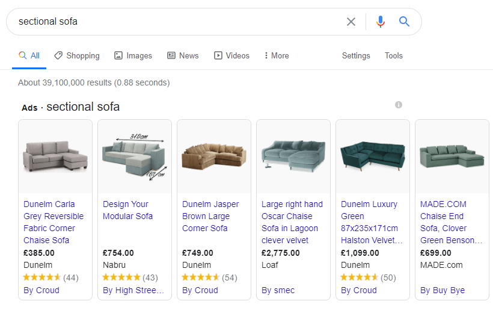Open Settings menu
Screen dimensions: 493x310
pyautogui.click(x=356, y=56)
